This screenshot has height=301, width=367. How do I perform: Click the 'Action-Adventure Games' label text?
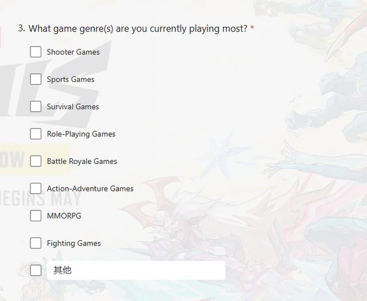coord(90,189)
